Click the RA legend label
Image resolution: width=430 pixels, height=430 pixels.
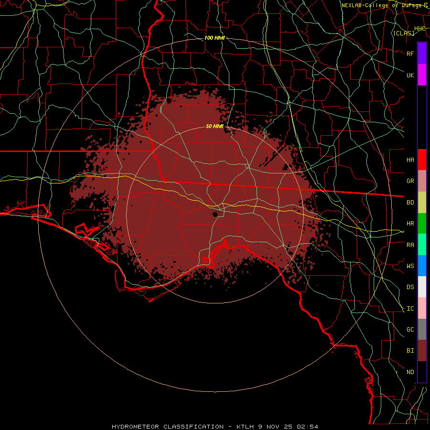tap(410, 245)
